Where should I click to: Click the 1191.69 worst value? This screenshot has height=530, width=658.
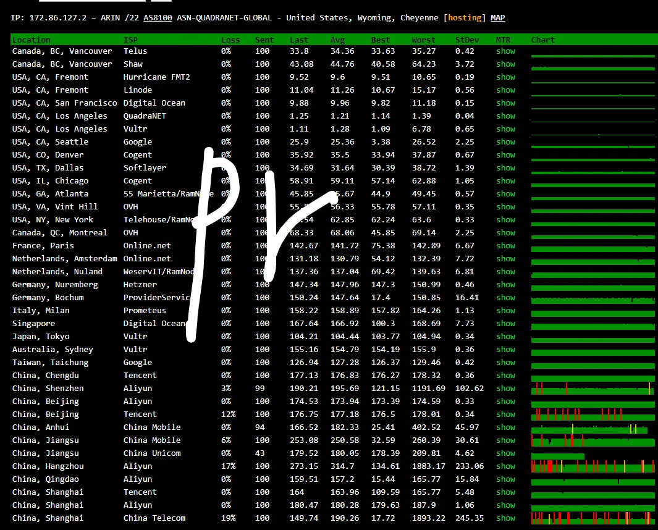click(x=428, y=389)
